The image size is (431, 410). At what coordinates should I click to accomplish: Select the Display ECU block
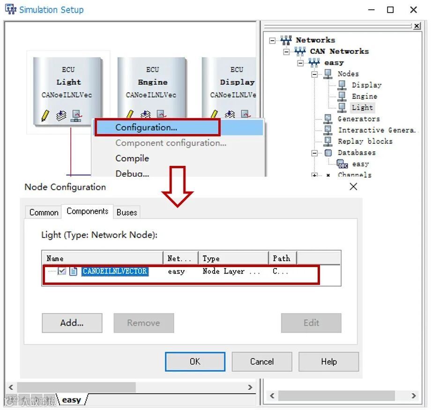(x=229, y=88)
